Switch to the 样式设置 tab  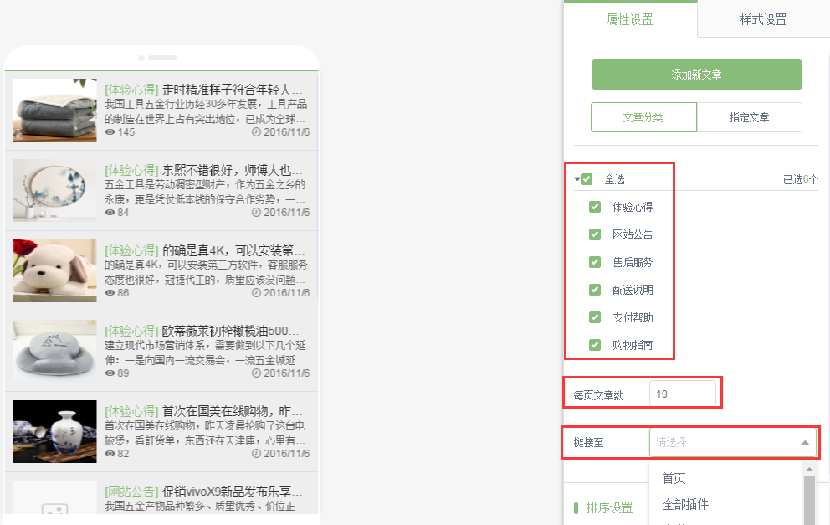(x=763, y=19)
